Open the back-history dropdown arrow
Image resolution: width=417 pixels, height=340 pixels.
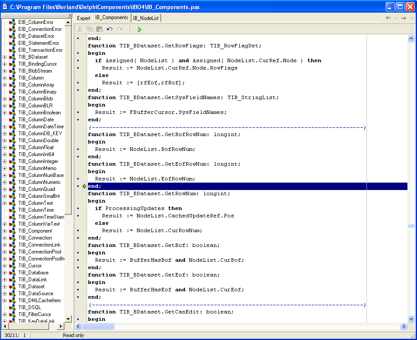click(x=396, y=18)
